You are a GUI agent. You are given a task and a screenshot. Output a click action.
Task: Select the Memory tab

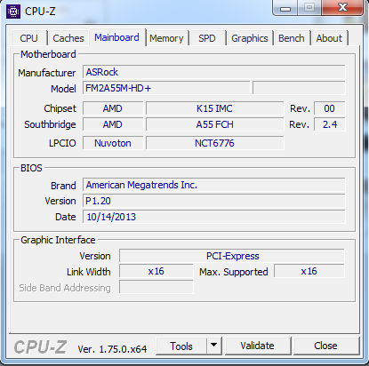tap(166, 38)
